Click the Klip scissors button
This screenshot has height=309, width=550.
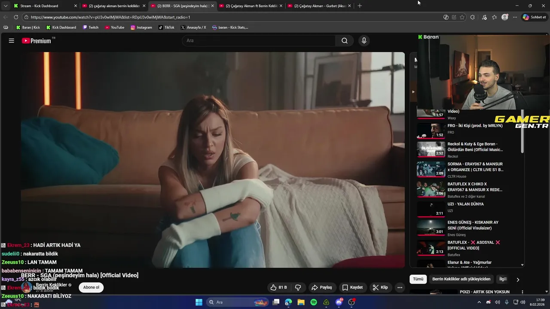380,288
